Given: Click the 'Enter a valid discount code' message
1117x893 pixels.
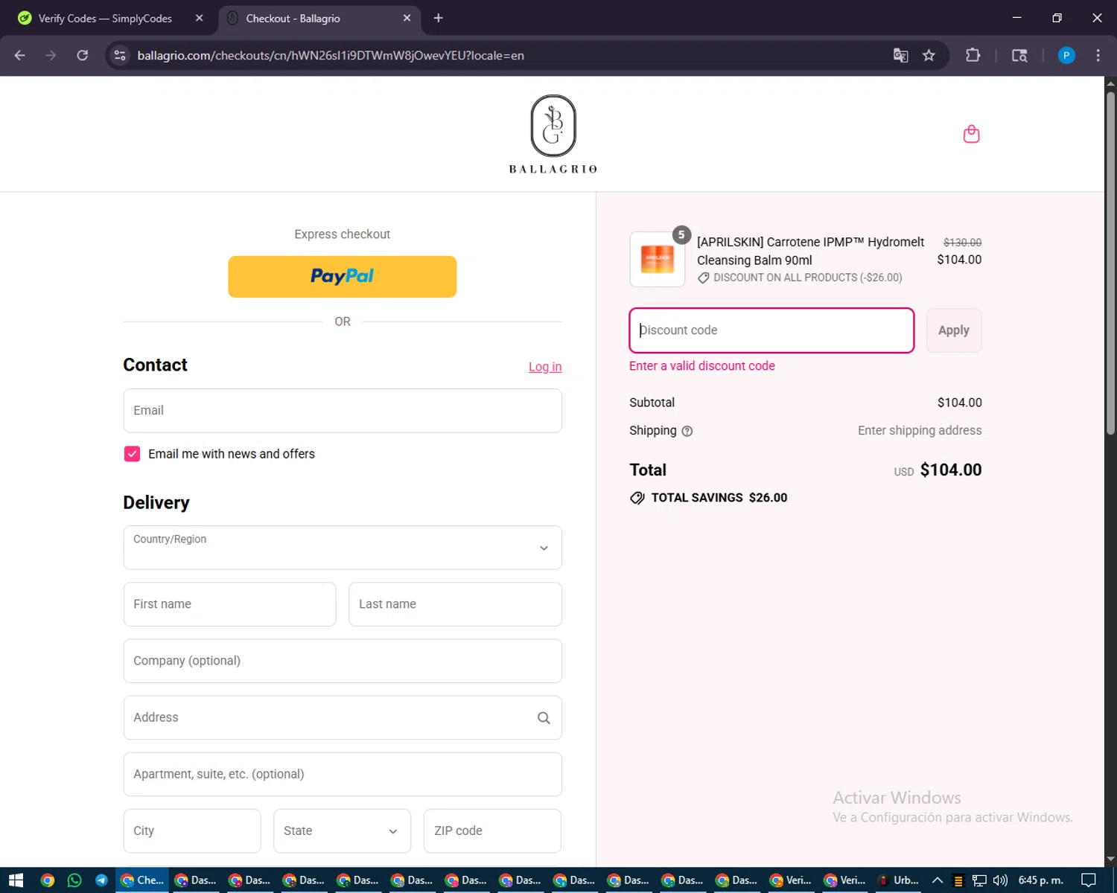Looking at the screenshot, I should 702,366.
